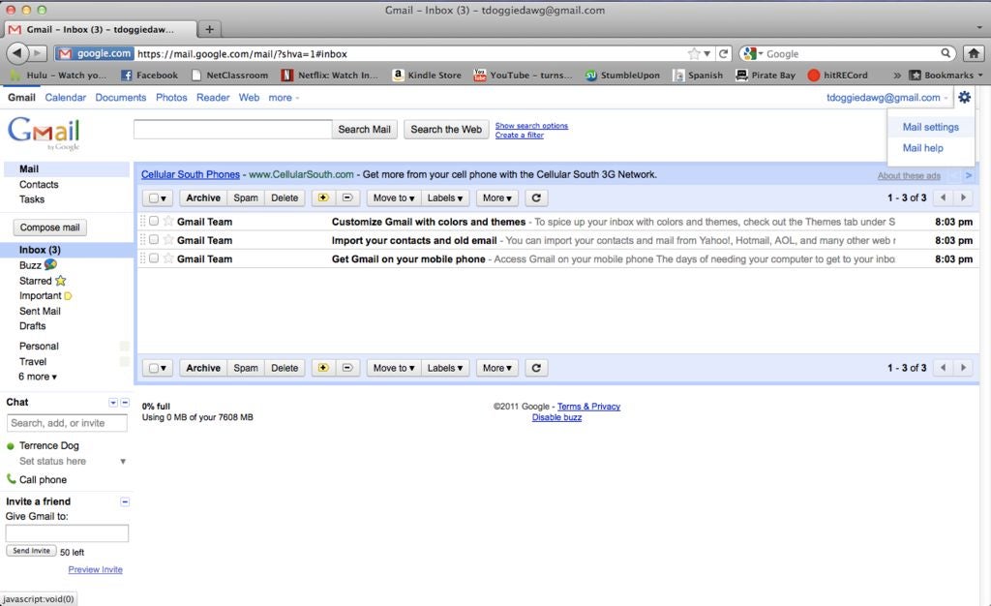Image resolution: width=991 pixels, height=606 pixels.
Task: Click Search the Web button
Action: point(446,130)
